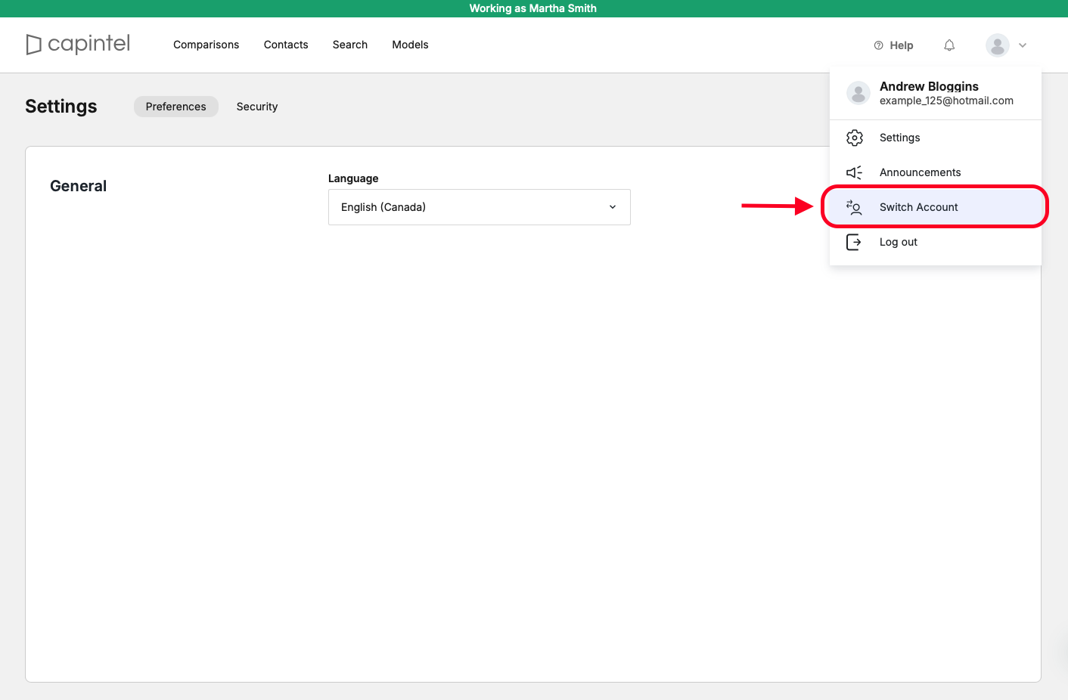Click the Announcements megaphone icon
Viewport: 1068px width, 700px height.
point(855,172)
